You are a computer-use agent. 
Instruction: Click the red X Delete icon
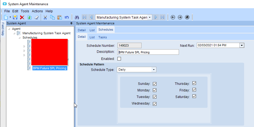(22, 17)
